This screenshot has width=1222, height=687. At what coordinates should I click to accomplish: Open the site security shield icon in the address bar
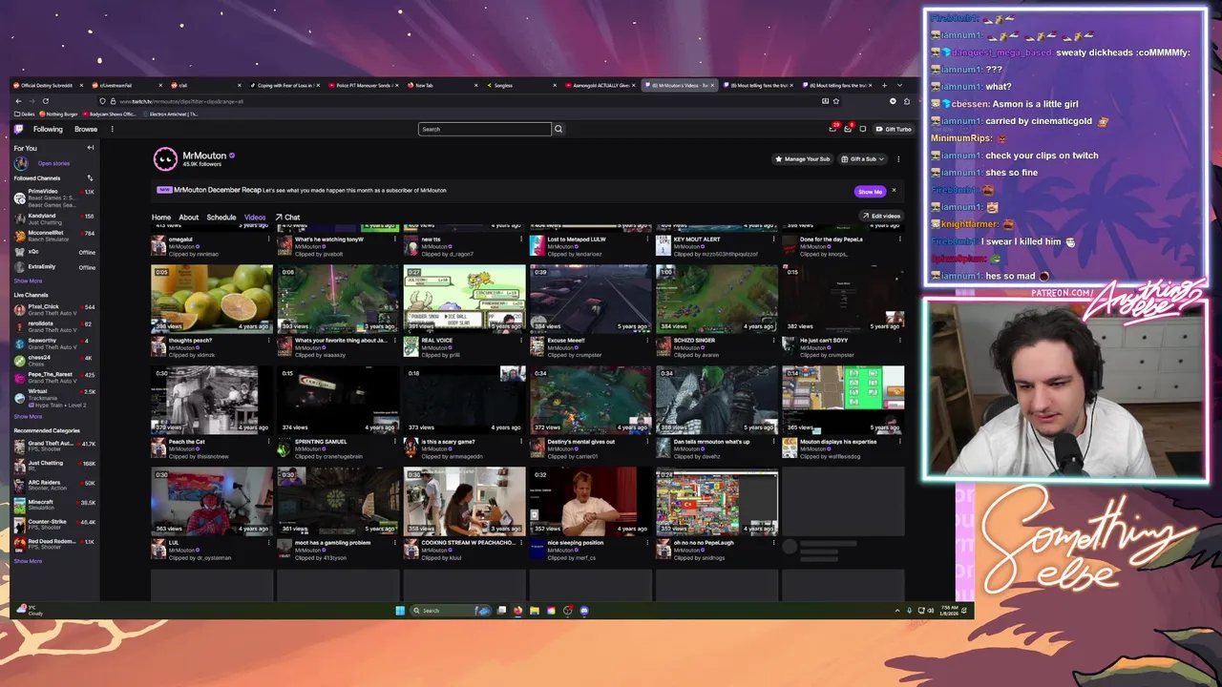[102, 101]
